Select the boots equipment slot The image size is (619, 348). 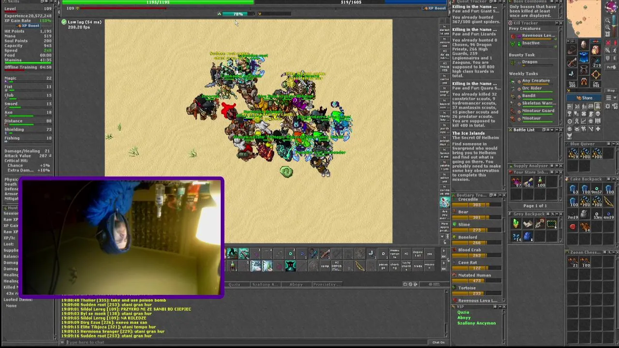584,82
